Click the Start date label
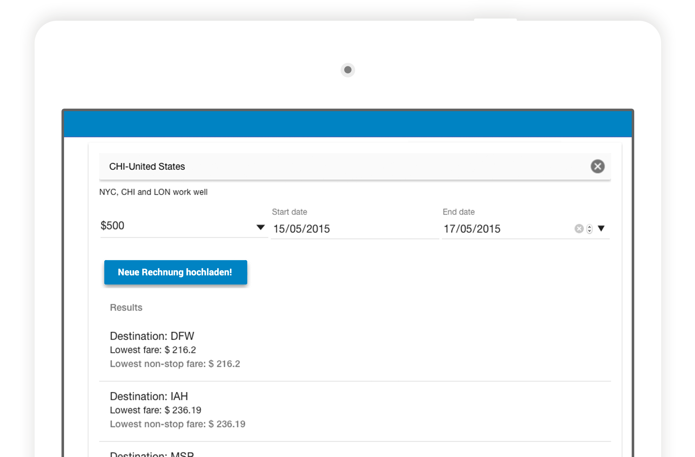 click(x=289, y=212)
